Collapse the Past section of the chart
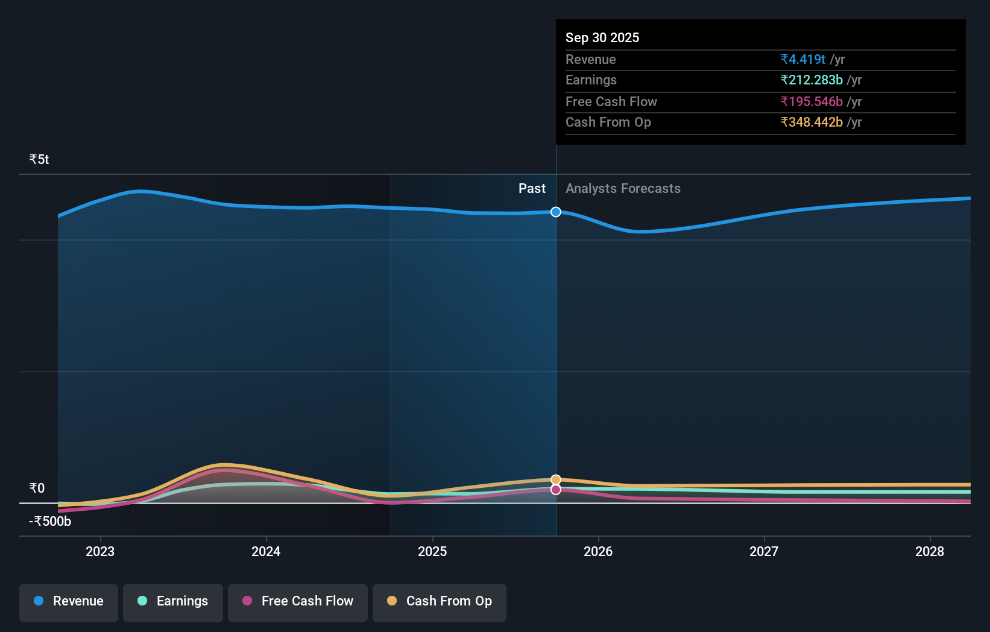The height and width of the screenshot is (632, 990). (x=532, y=189)
